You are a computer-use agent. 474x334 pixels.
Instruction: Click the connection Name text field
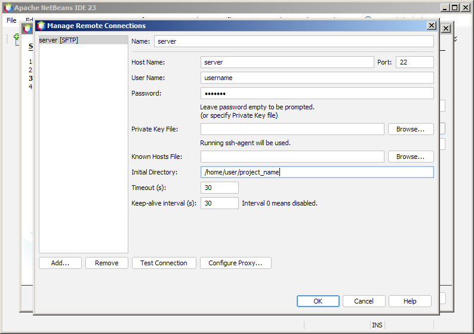coord(293,41)
